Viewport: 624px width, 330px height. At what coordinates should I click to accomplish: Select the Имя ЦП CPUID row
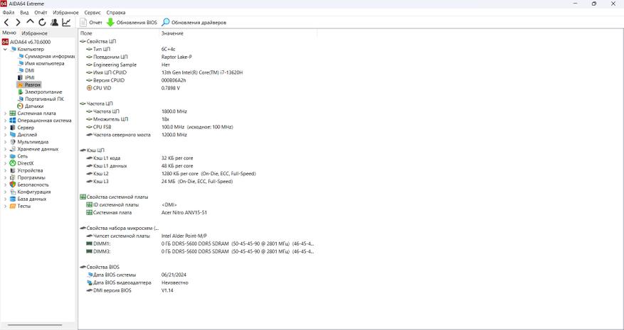(198, 72)
